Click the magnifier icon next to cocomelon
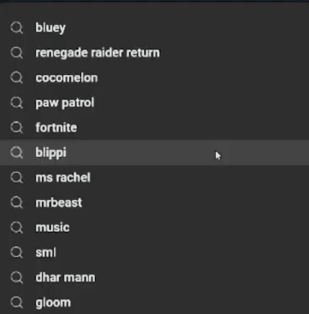Screen dimensions: 309x314 pyautogui.click(x=17, y=77)
